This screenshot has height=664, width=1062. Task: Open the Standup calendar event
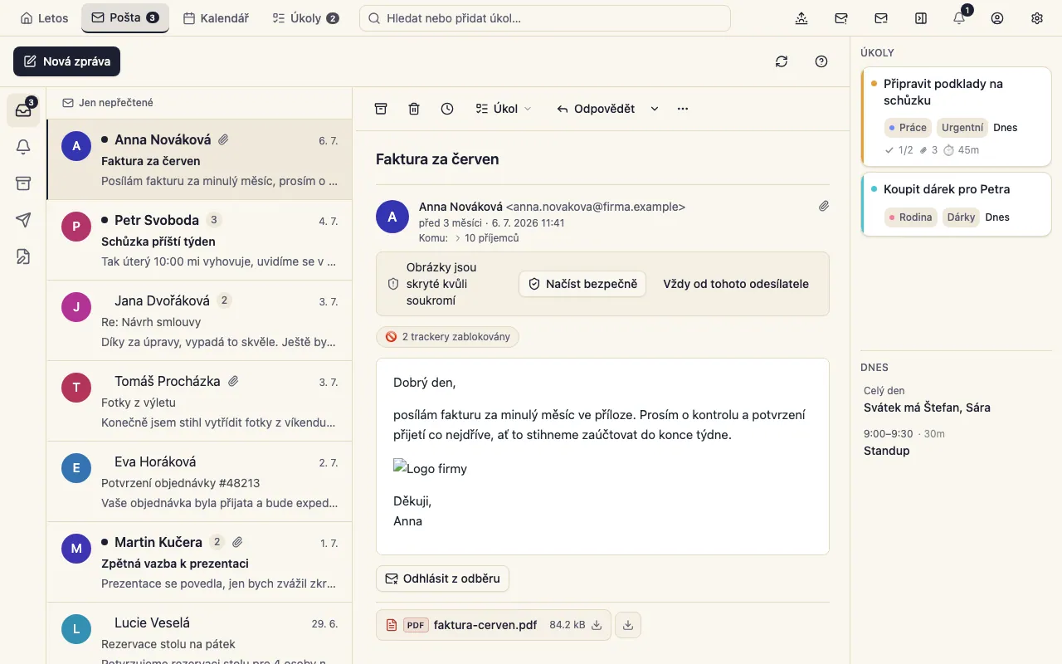click(887, 451)
